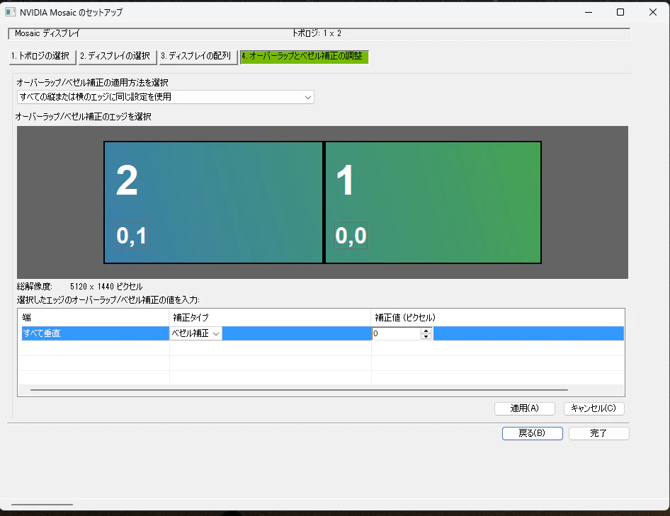Open the トポロジの選択 tab
Image resolution: width=670 pixels, height=516 pixels.
pyautogui.click(x=42, y=57)
